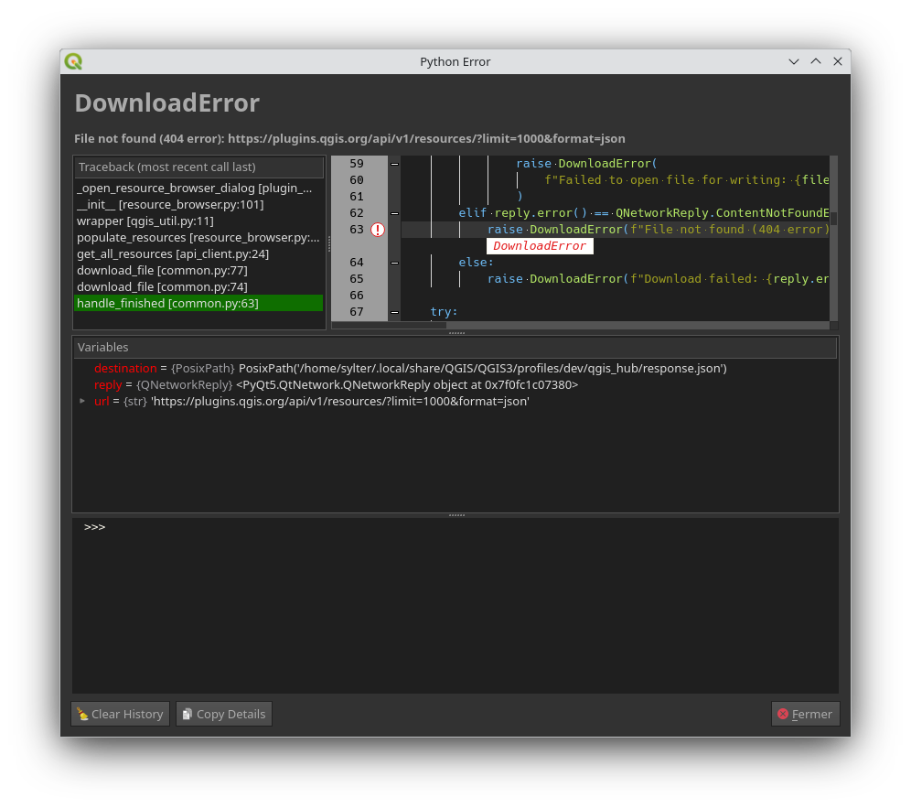
Task: Click the Clear History button
Action: click(120, 714)
